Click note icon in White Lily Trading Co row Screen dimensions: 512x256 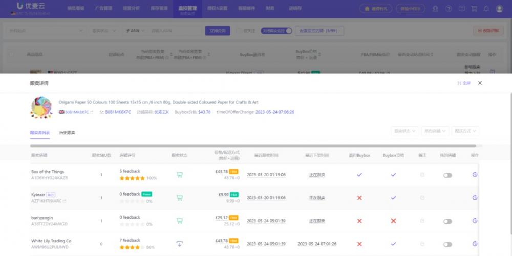coord(422,244)
